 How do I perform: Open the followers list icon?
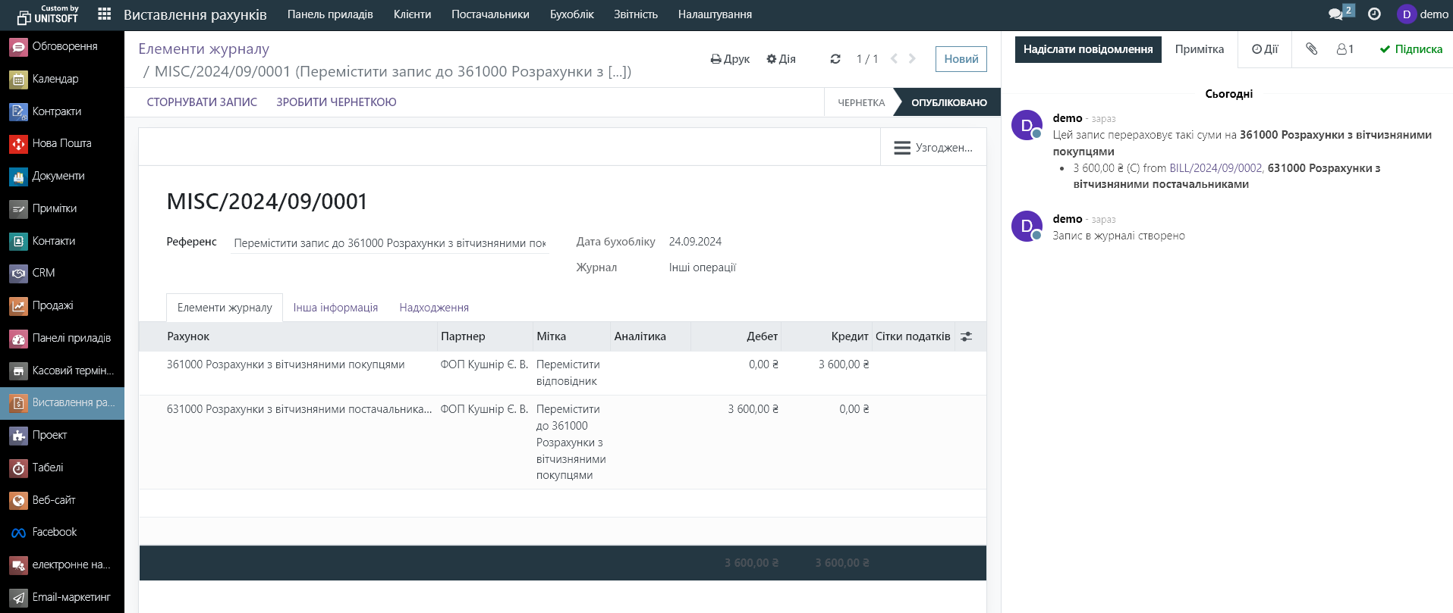(1345, 49)
